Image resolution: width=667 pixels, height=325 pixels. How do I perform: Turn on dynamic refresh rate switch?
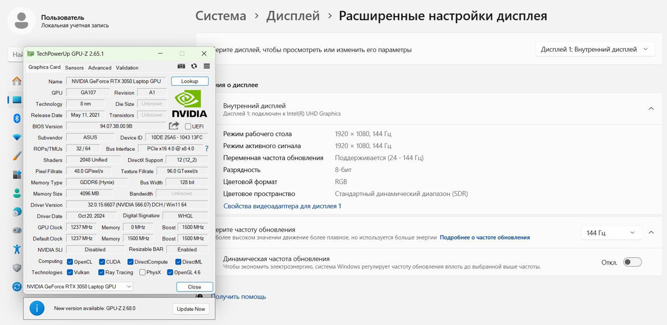pyautogui.click(x=632, y=262)
